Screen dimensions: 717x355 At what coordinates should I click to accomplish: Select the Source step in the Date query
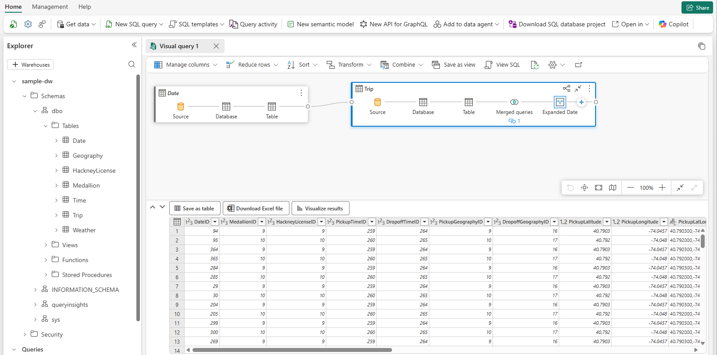181,111
